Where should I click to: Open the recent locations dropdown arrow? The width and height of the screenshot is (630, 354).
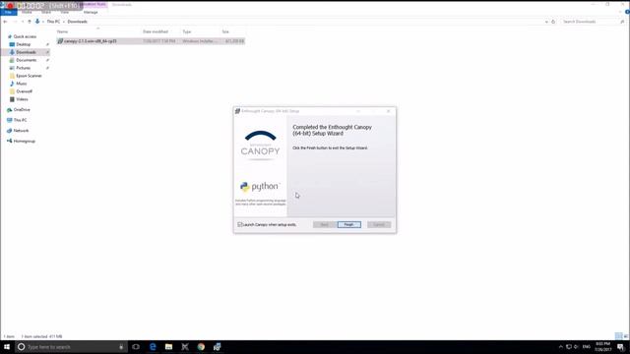[x=23, y=22]
